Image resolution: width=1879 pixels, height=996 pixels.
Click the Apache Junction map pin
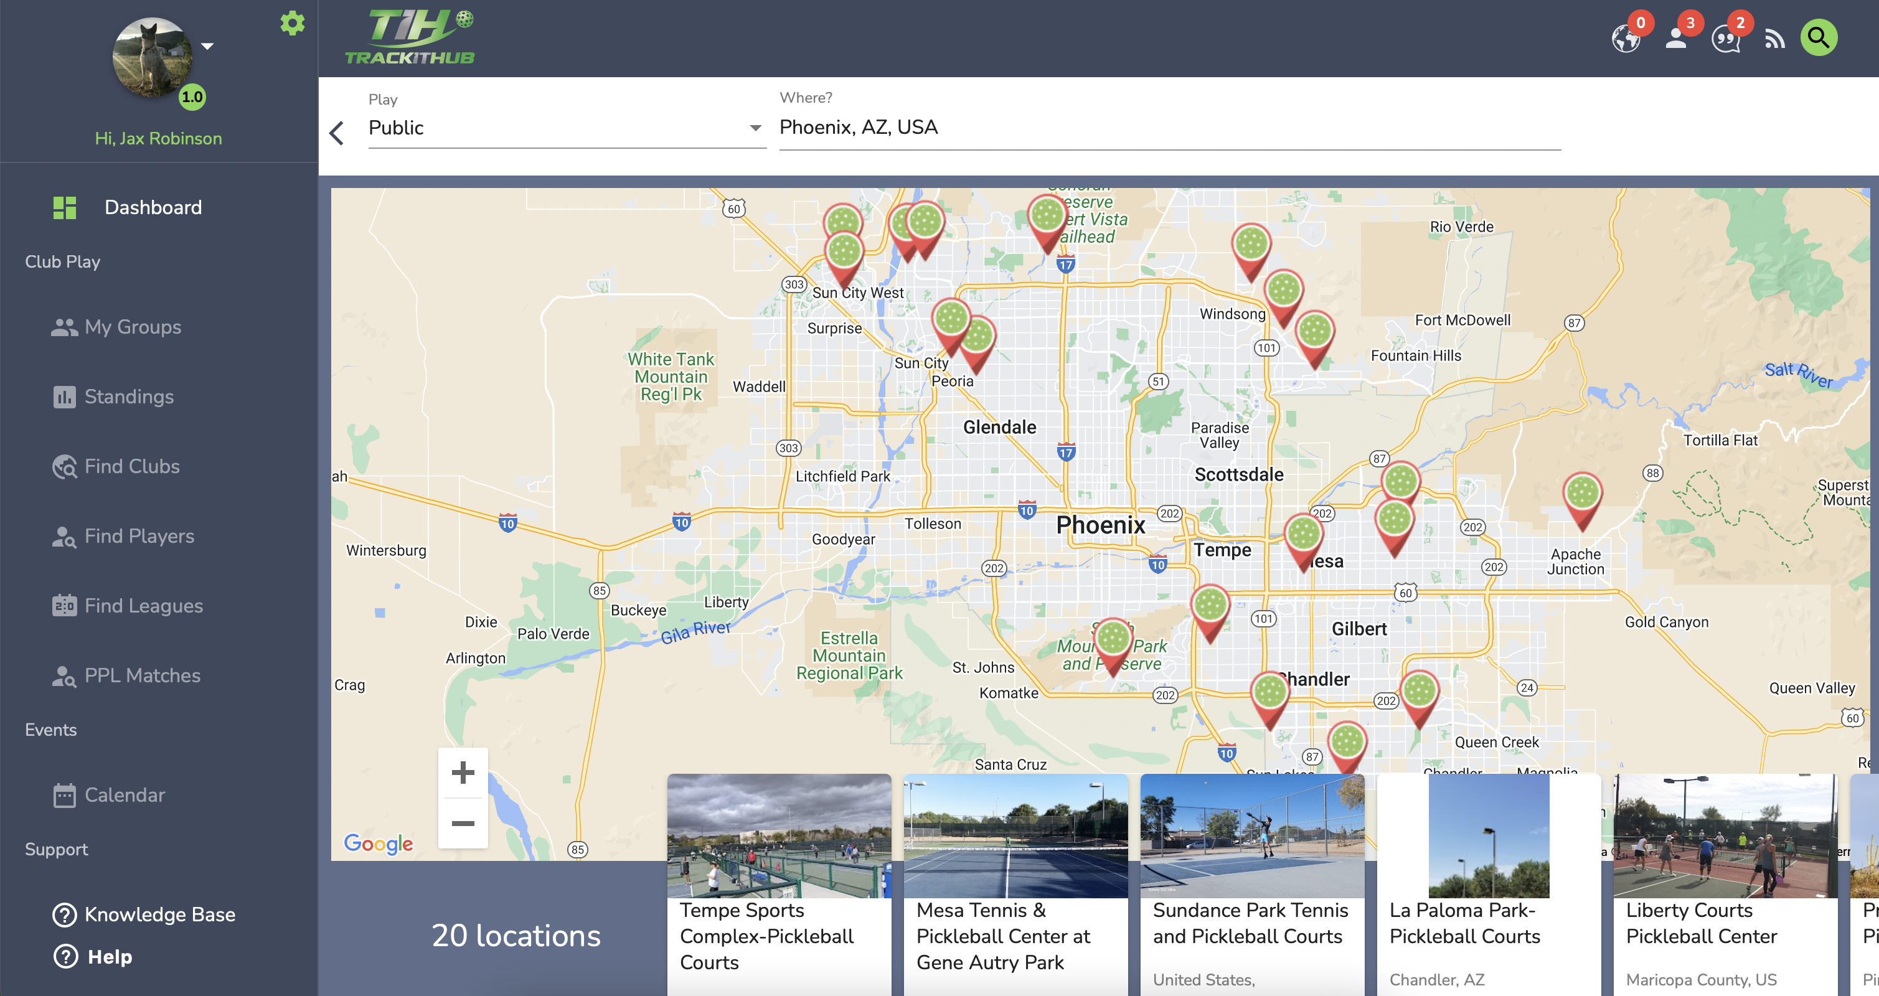[1582, 496]
